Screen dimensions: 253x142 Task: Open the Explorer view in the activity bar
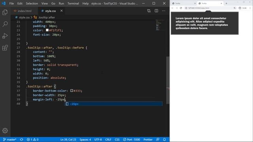pyautogui.click(x=5, y=12)
